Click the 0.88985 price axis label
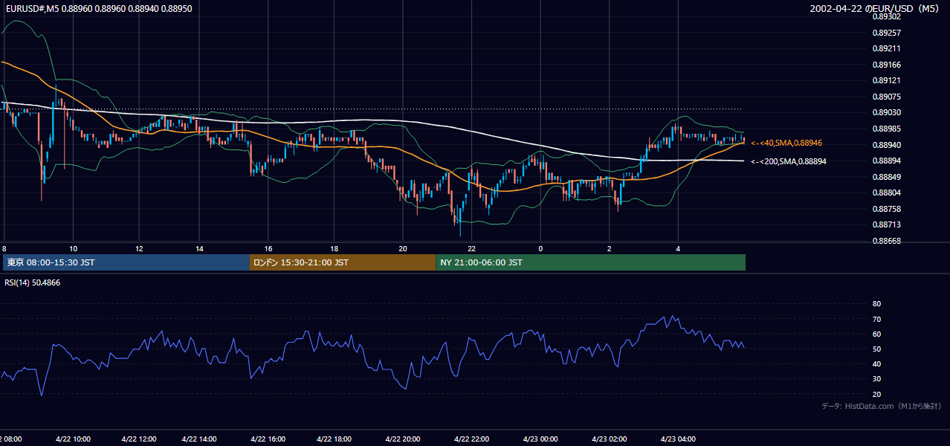Image resolution: width=950 pixels, height=446 pixels. [x=887, y=129]
